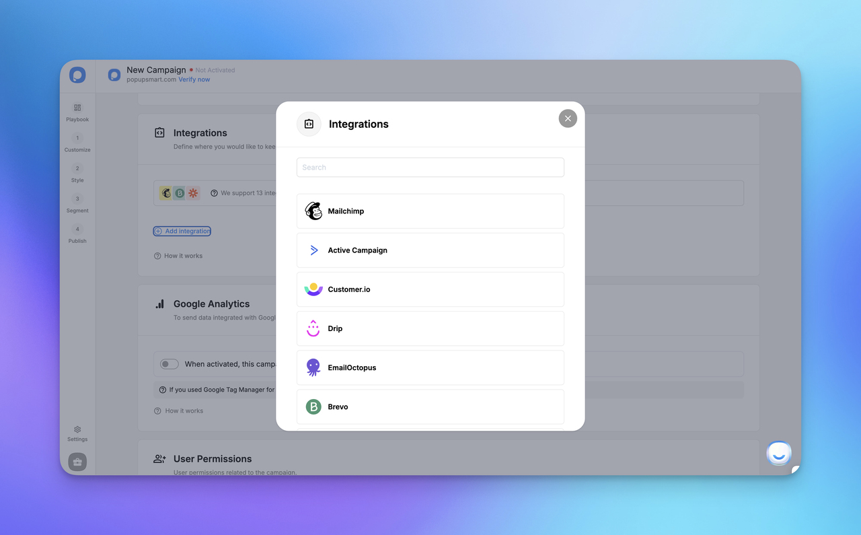
Task: Click the Verify now link
Action: click(194, 79)
